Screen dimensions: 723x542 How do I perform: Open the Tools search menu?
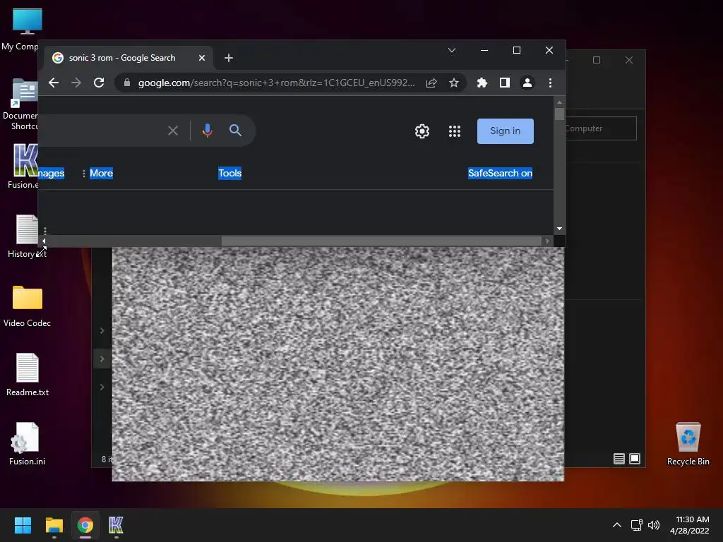coord(229,173)
